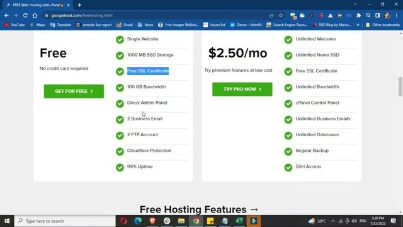Open the Maps bookmark
The width and height of the screenshot is (403, 227).
[38, 25]
